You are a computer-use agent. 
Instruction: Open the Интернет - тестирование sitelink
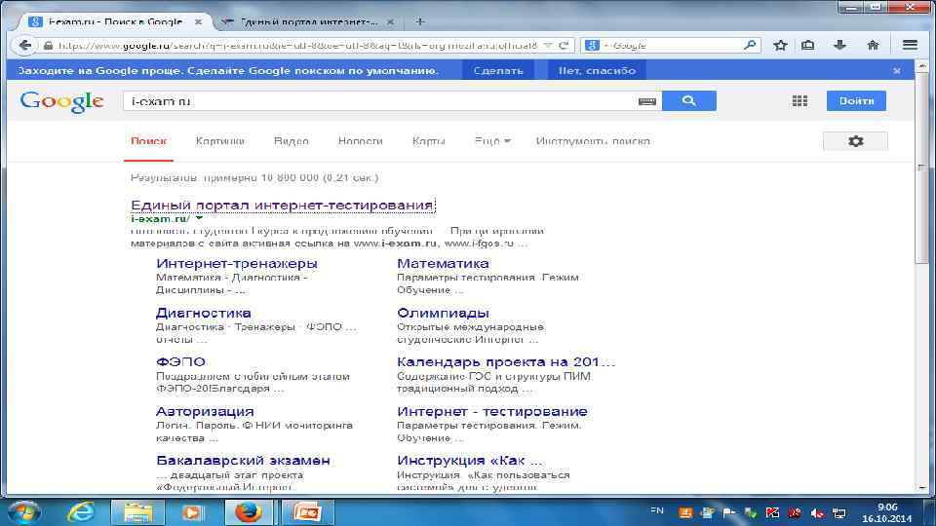[x=491, y=411]
